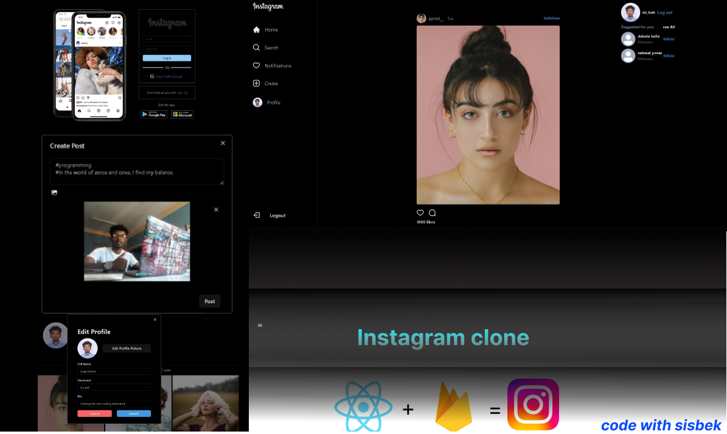The height and width of the screenshot is (434, 727).
Task: Click the Instagram logo above the sidebar
Action: coord(268,7)
